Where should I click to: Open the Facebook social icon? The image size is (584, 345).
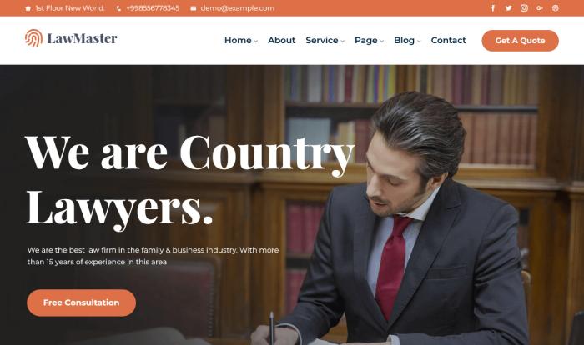(493, 8)
